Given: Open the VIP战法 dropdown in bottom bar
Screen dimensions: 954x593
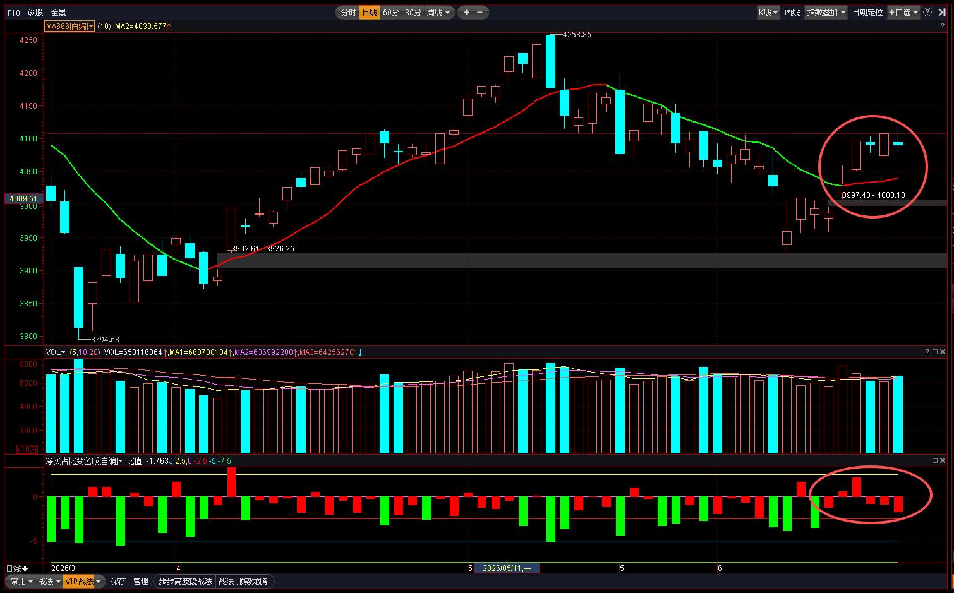Looking at the screenshot, I should click(x=83, y=582).
